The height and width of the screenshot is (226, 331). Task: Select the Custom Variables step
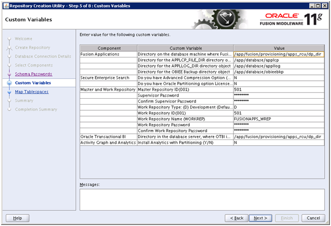(x=33, y=83)
